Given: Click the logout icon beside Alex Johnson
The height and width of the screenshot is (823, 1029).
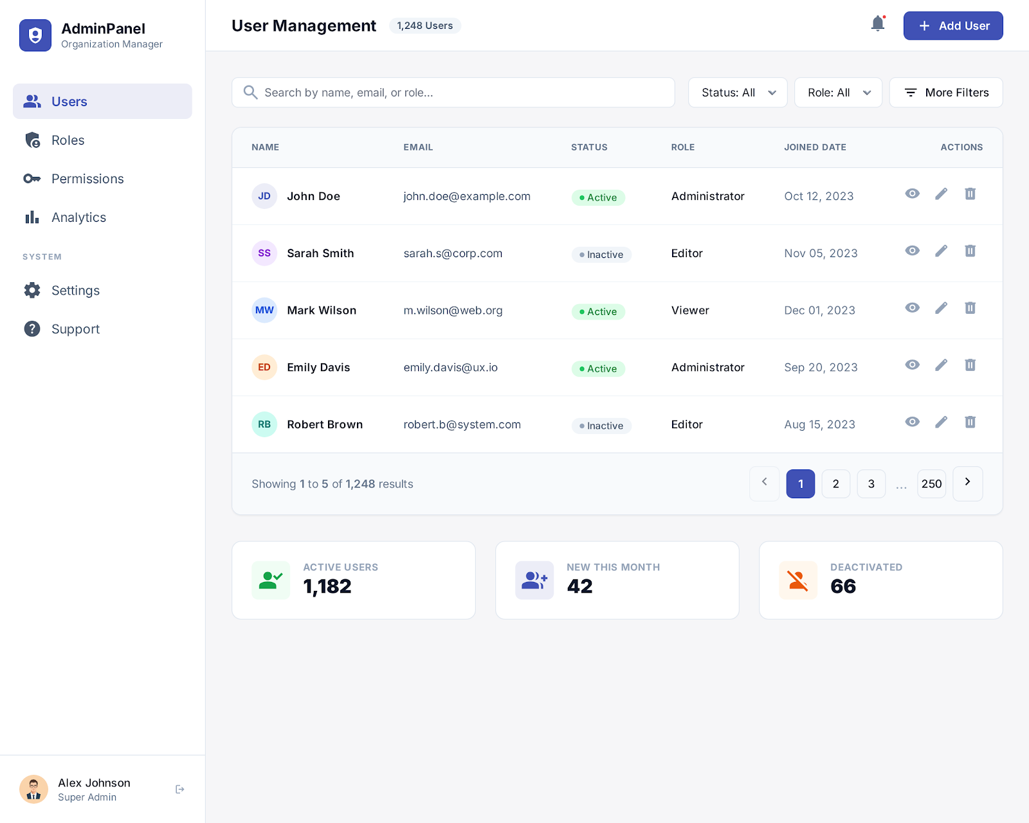Looking at the screenshot, I should point(179,789).
